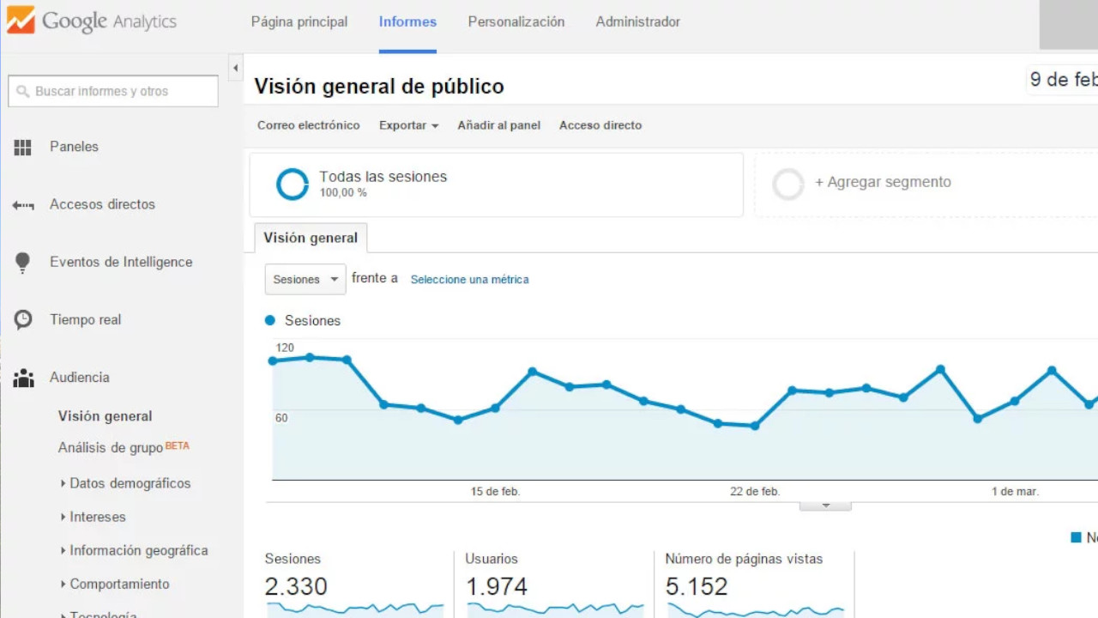Open the Personalización menu item
This screenshot has width=1098, height=618.
click(516, 21)
